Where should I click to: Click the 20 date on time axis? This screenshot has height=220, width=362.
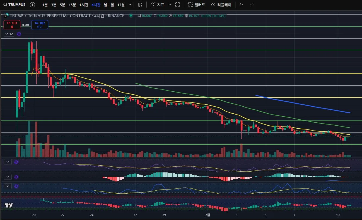point(34,215)
